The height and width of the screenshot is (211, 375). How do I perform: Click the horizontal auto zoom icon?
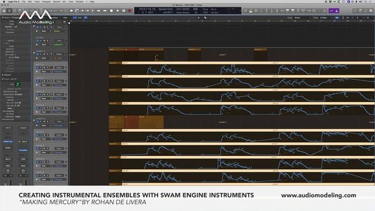[347, 18]
